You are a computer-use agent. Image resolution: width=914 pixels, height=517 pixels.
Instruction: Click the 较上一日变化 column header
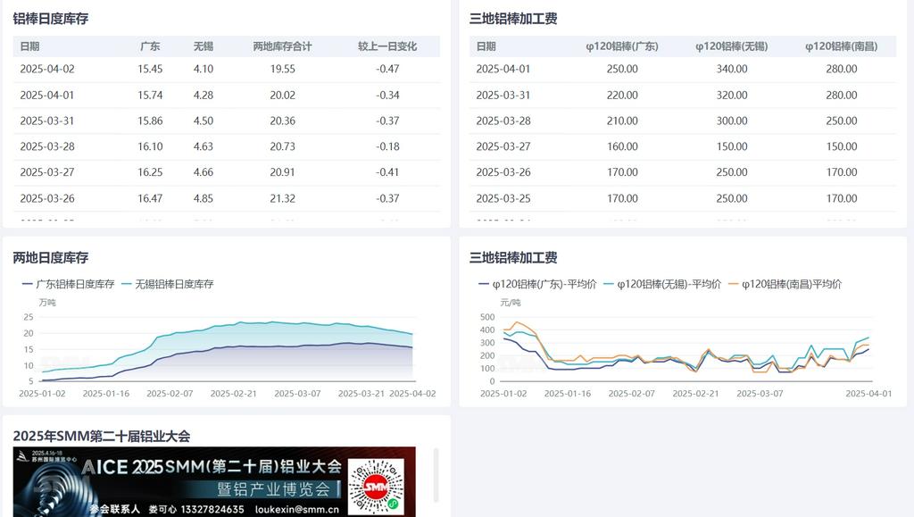point(387,46)
